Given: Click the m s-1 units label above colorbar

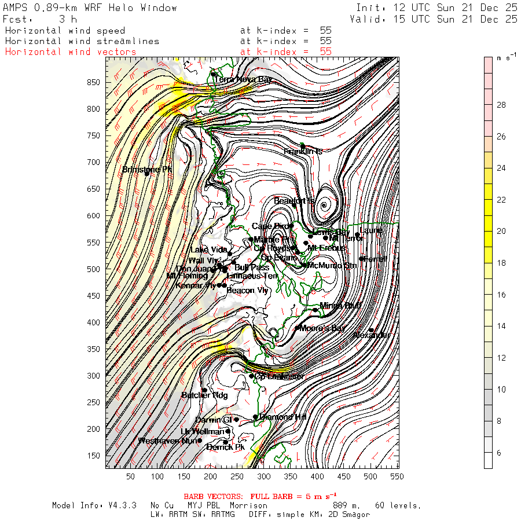Looking at the screenshot, I should pyautogui.click(x=507, y=57).
